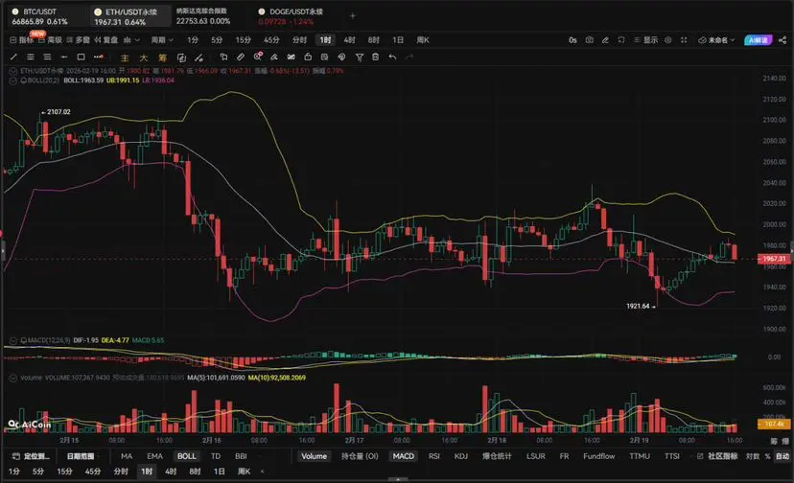
Task: Select the ruler measure tool
Action: pos(241,57)
